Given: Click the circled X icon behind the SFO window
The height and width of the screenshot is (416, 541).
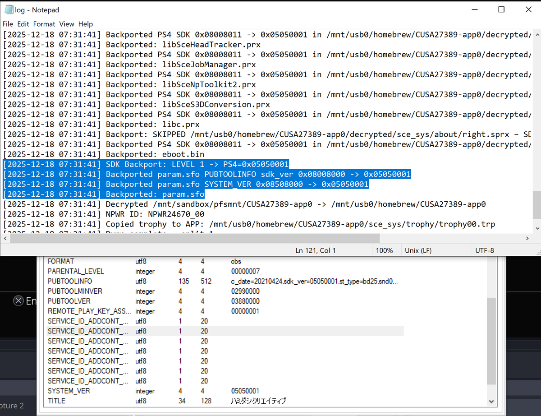Looking at the screenshot, I should [x=18, y=301].
